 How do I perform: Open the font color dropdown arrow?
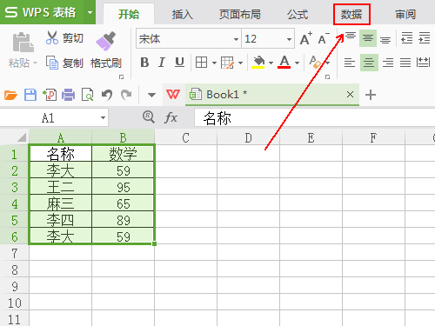297,63
